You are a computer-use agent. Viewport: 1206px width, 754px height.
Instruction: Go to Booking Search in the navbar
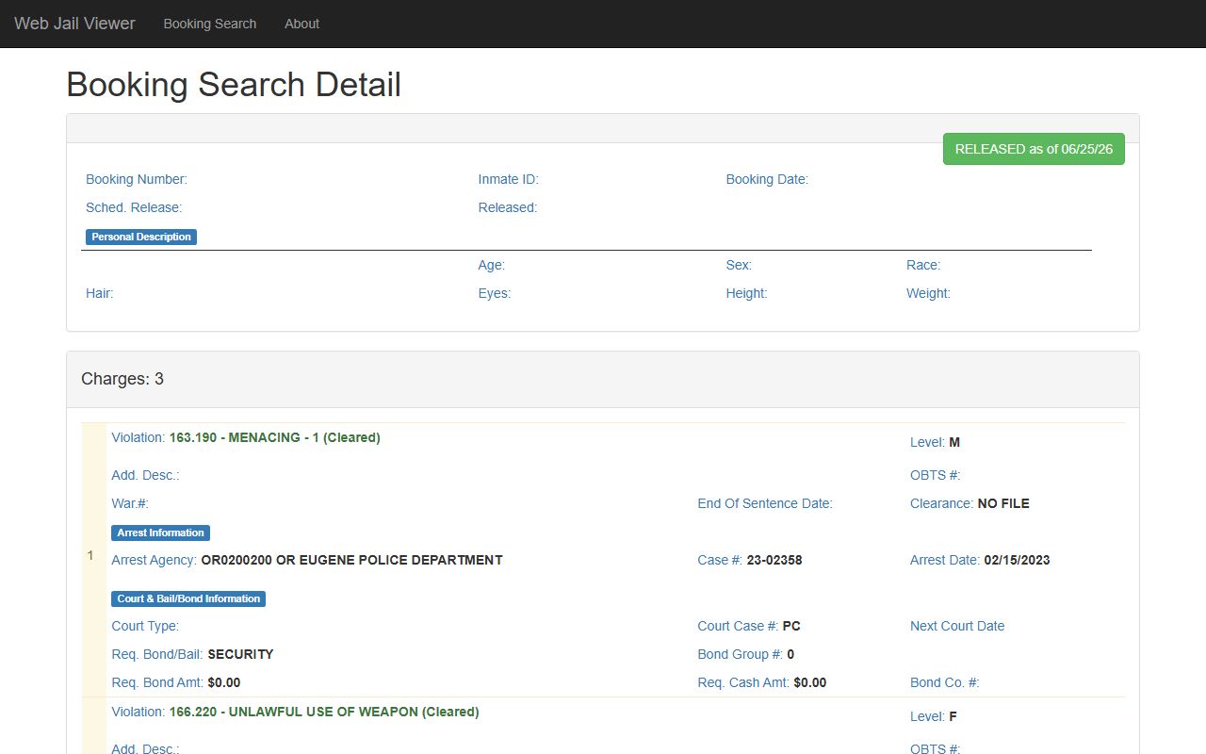point(210,24)
